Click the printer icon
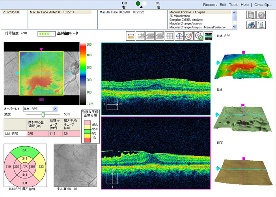 (x=251, y=25)
